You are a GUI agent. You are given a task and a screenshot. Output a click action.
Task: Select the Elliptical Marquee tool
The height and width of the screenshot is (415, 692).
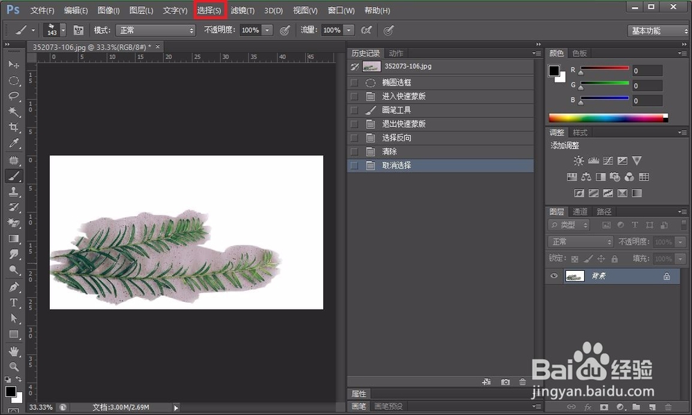pos(14,80)
